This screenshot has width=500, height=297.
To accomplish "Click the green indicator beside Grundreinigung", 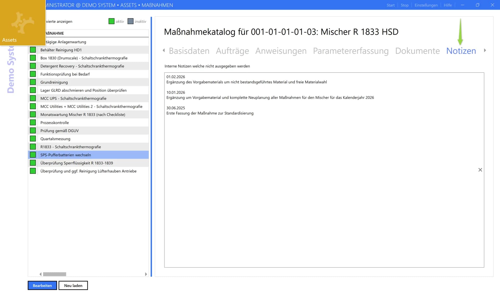I will [33, 82].
